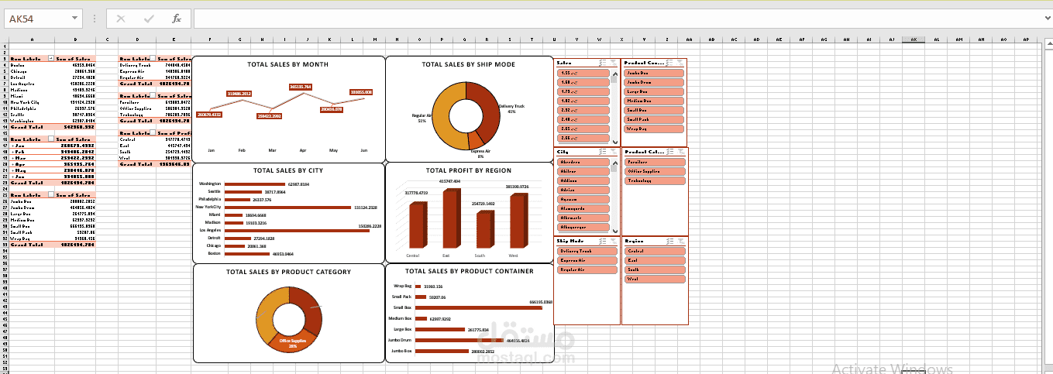Open Row Labels filter dropdown of container pivot table

[50, 194]
